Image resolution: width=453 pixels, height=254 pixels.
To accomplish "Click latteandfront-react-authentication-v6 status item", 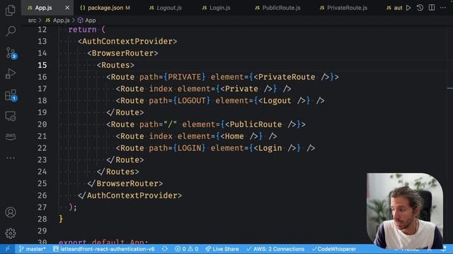I will coord(104,249).
